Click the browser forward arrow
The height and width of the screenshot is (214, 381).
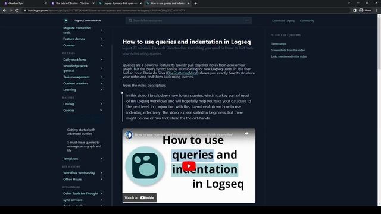click(x=11, y=11)
